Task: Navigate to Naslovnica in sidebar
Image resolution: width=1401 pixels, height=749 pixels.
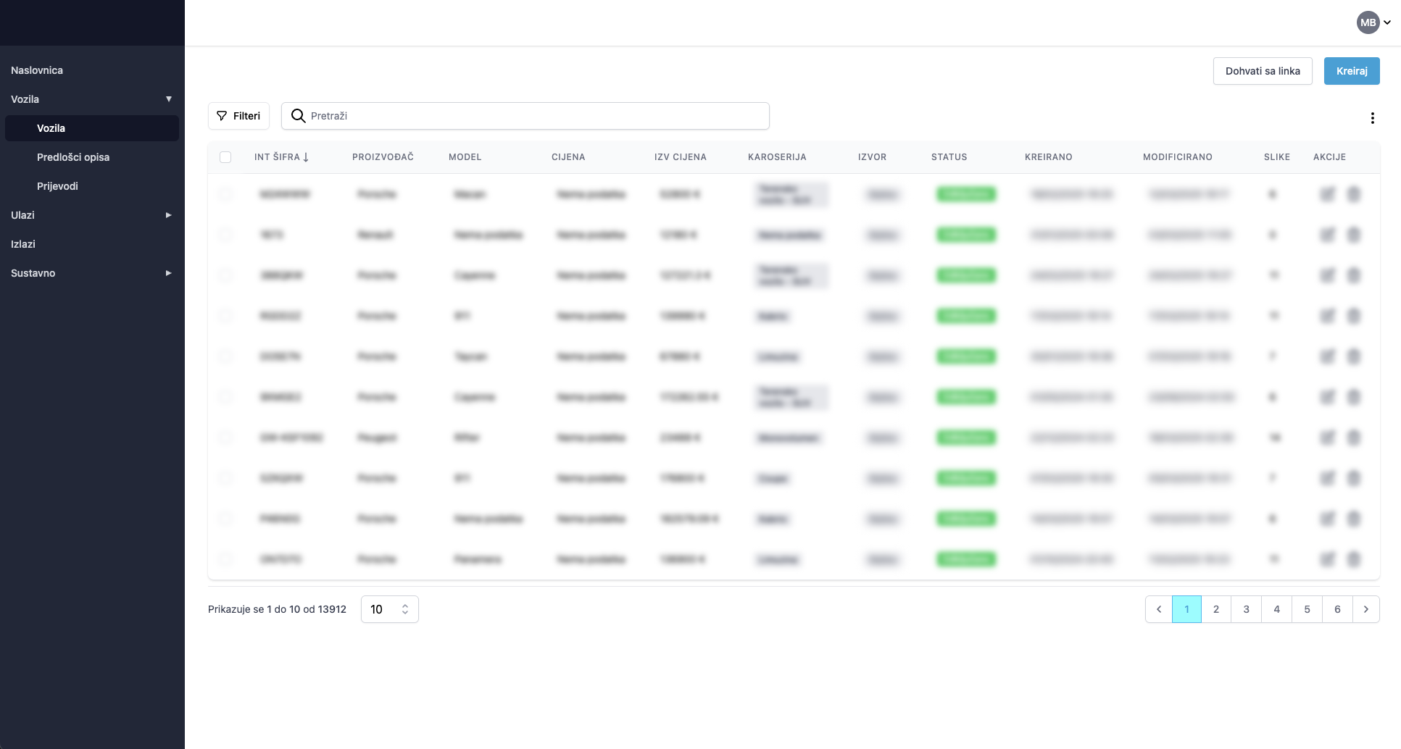Action: click(37, 70)
